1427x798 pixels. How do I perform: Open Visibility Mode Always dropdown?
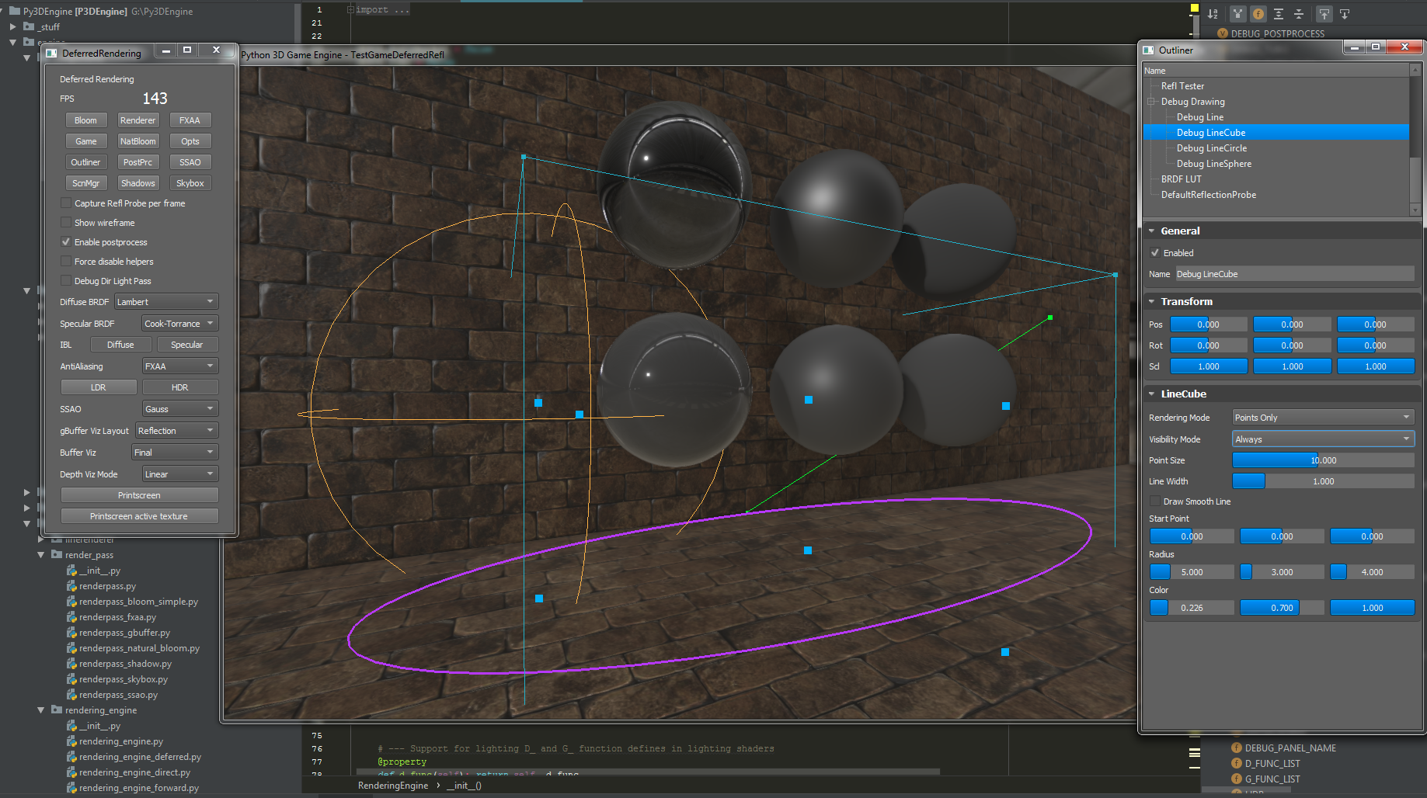click(1323, 439)
